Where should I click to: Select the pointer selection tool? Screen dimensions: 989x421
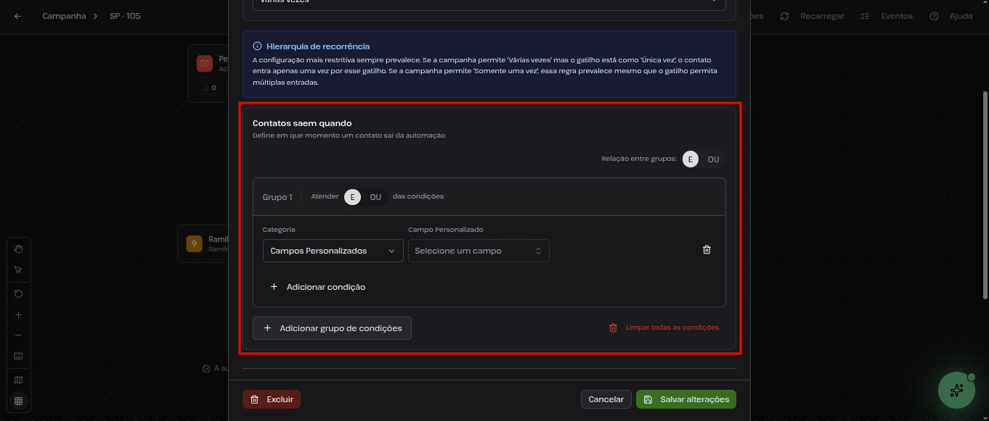(x=19, y=270)
